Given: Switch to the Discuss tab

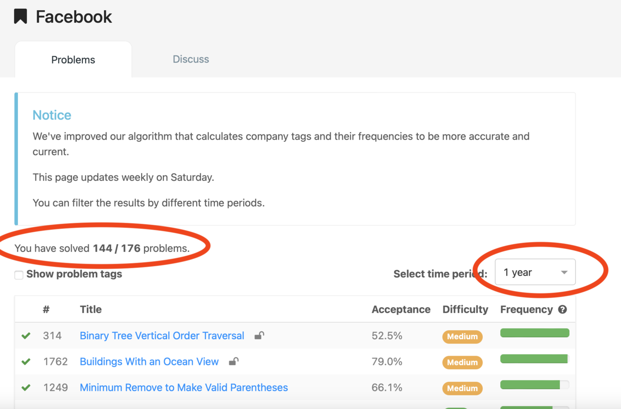Looking at the screenshot, I should [x=191, y=59].
